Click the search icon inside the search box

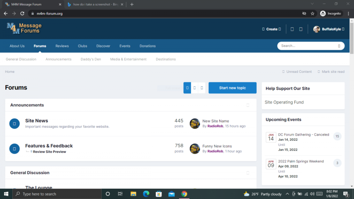[x=339, y=46]
